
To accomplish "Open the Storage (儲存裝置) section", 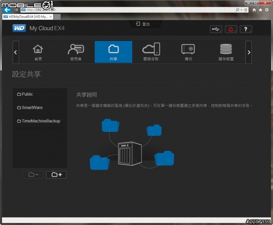I will coord(226,52).
